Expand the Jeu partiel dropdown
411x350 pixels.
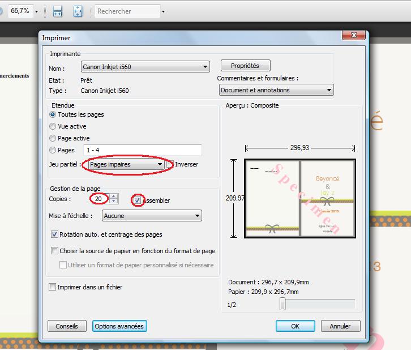[x=126, y=164]
